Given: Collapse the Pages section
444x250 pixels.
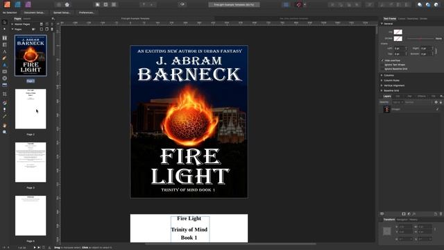Looking at the screenshot, I should click(x=12, y=29).
